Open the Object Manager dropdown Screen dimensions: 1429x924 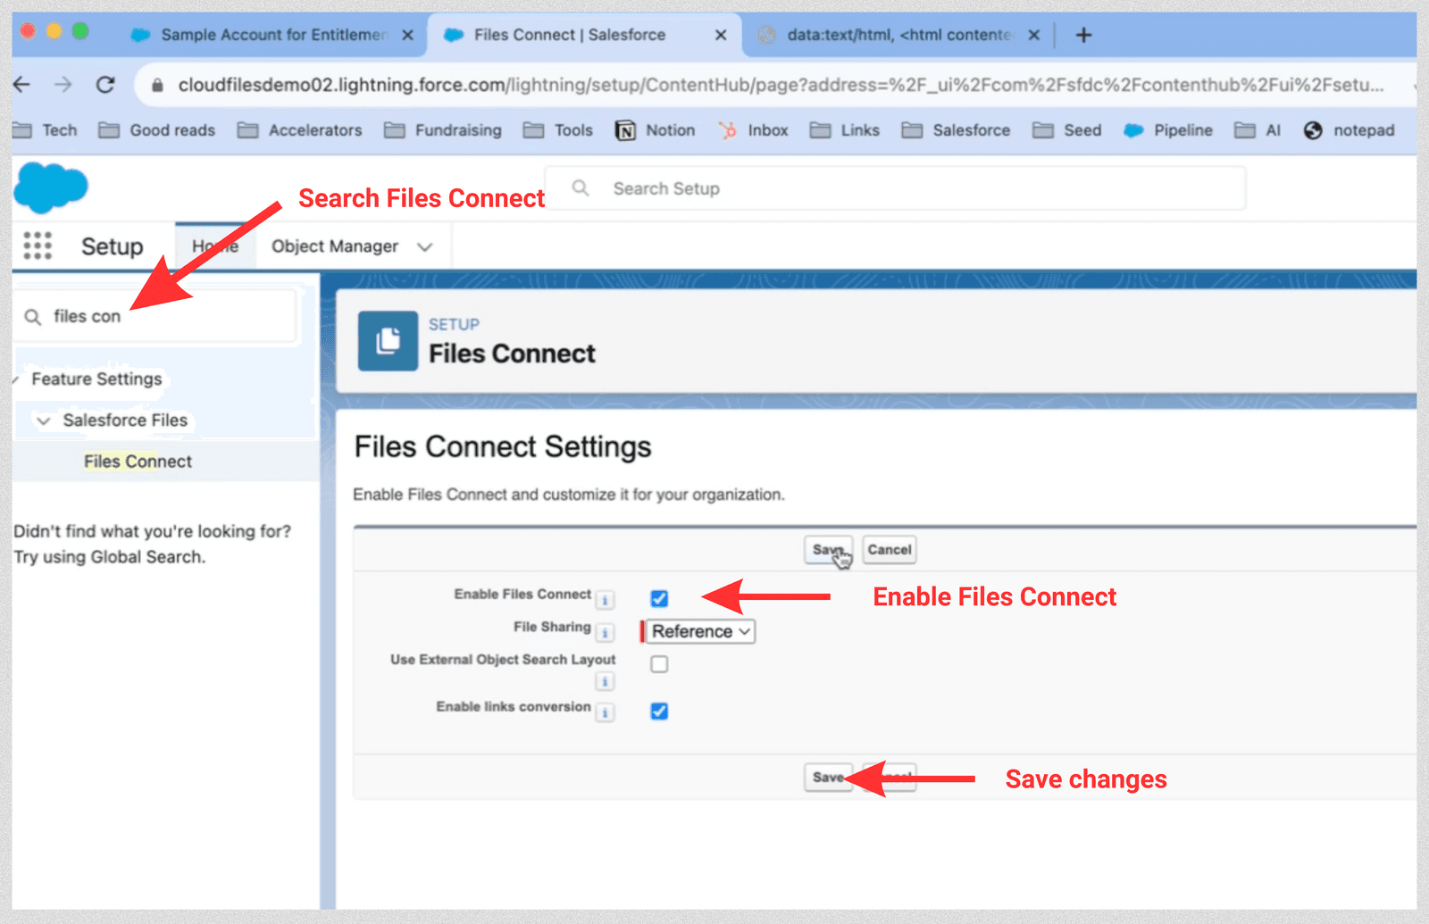click(x=425, y=246)
